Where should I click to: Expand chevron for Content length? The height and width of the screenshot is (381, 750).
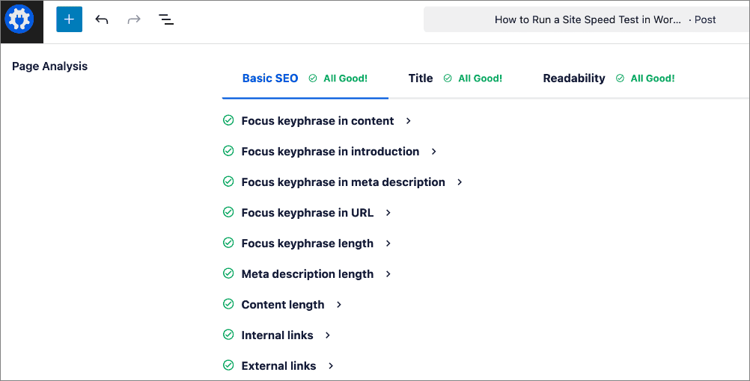[x=339, y=305]
